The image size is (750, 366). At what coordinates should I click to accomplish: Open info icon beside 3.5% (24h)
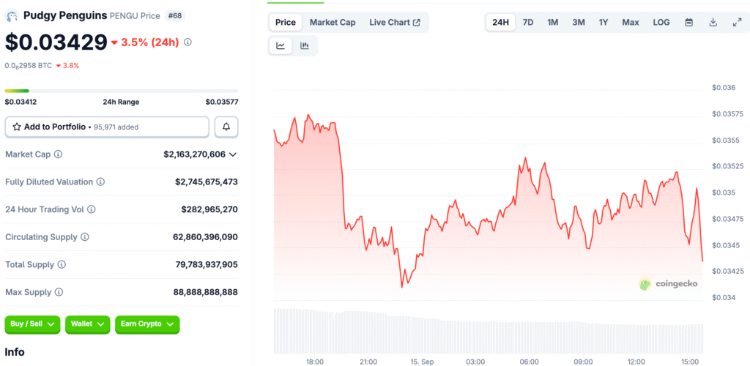tap(188, 42)
